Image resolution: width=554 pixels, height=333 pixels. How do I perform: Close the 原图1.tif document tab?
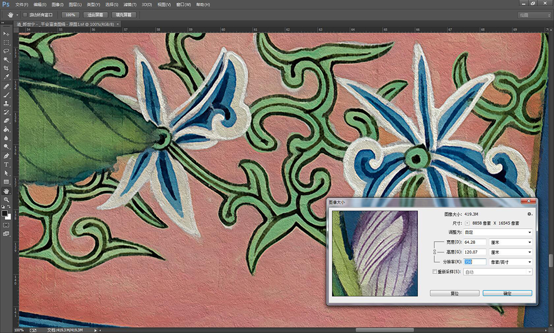pos(118,24)
